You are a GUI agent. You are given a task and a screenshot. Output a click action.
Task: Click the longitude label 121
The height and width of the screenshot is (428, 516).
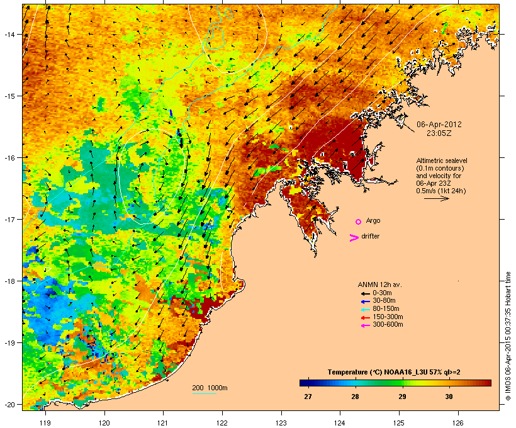coord(163,423)
